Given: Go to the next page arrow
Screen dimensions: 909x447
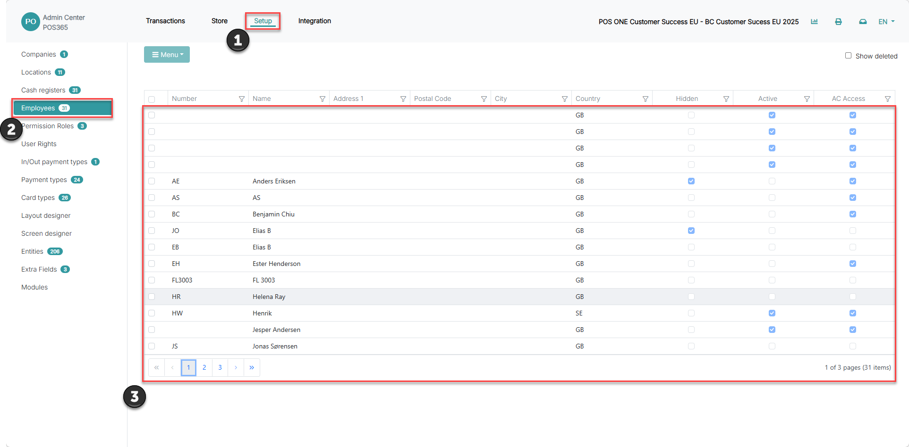Looking at the screenshot, I should click(236, 367).
